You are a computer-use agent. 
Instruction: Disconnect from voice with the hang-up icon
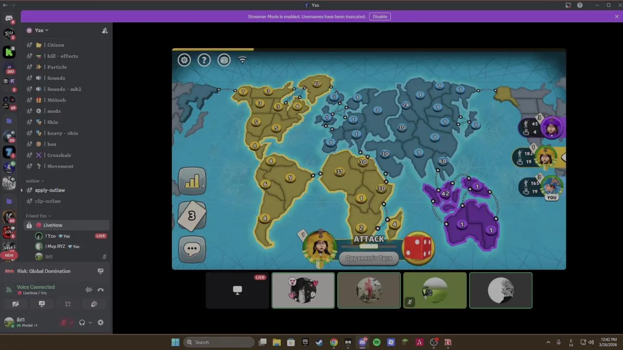101,290
